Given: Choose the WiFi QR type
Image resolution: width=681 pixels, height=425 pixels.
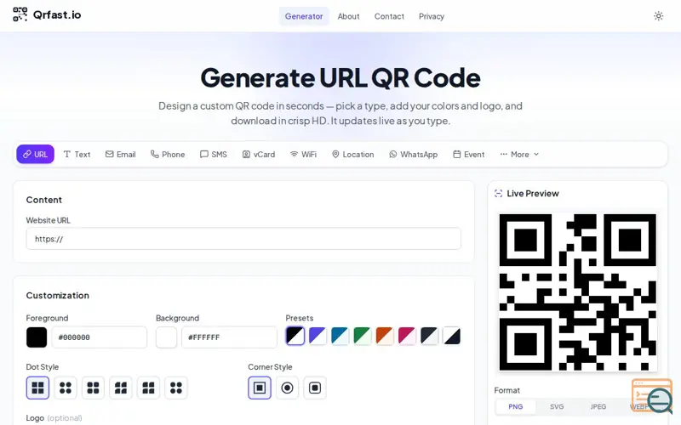Looking at the screenshot, I should (303, 154).
